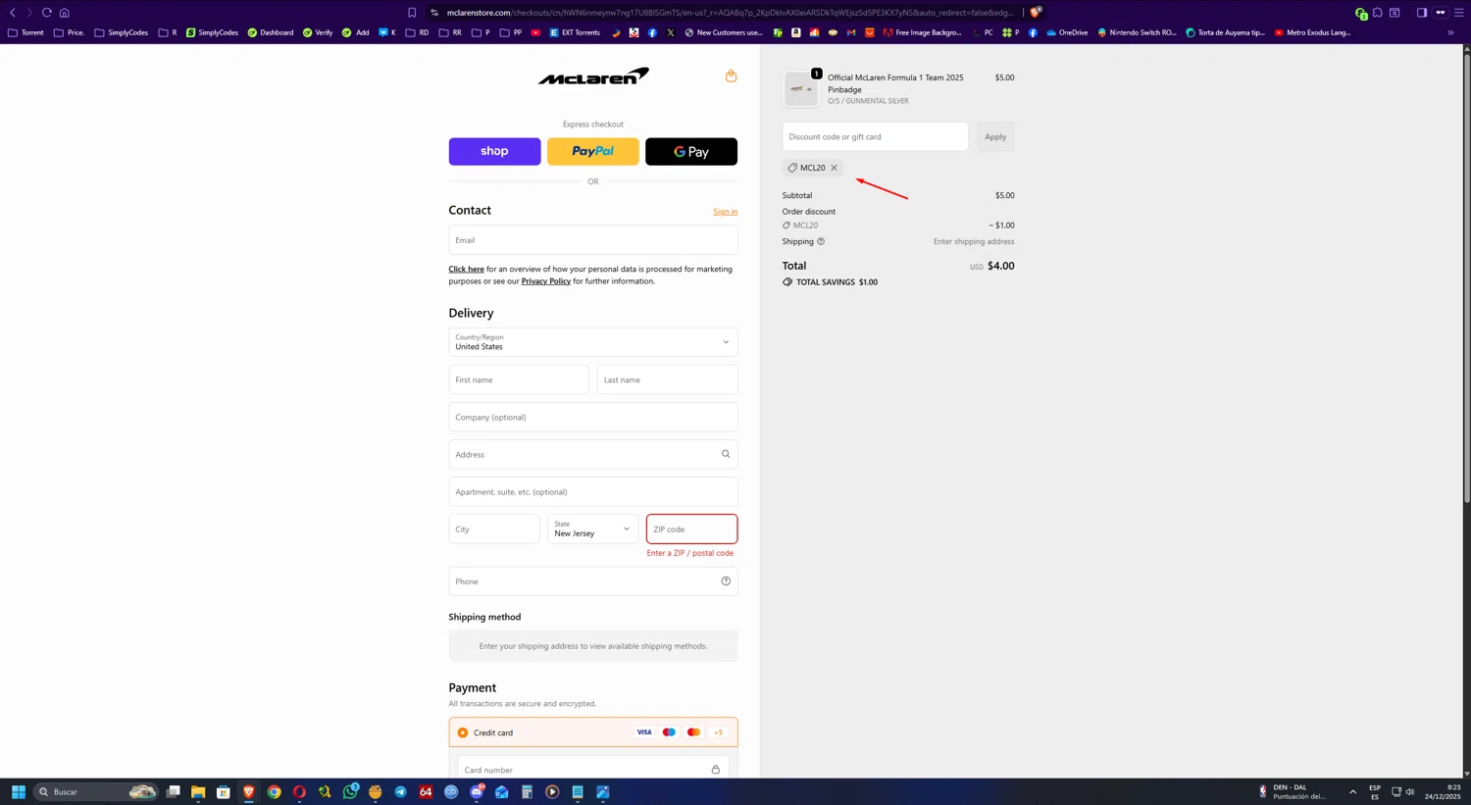1471x805 pixels.
Task: Pay with Shop Pay express button
Action: [x=494, y=152]
